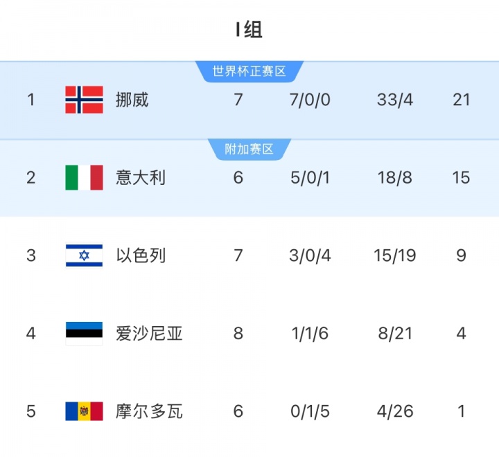The width and height of the screenshot is (499, 457).
Task: Click the Estonia flag icon
Action: point(84,333)
